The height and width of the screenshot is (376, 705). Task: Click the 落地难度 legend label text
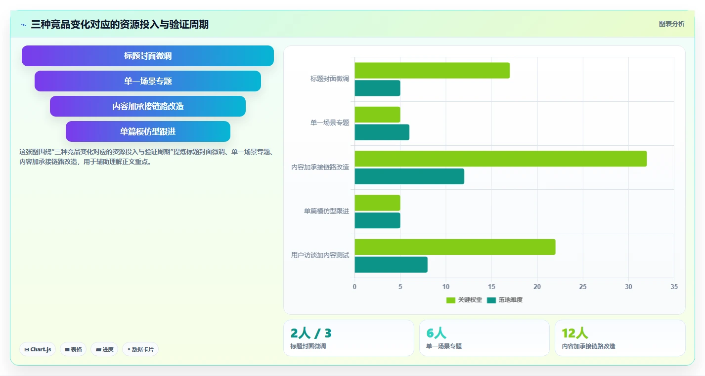510,300
